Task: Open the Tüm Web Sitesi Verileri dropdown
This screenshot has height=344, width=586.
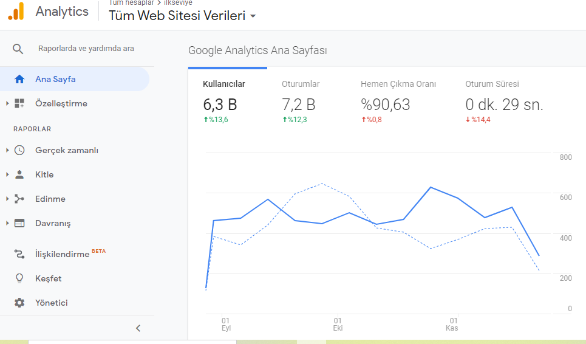Action: (x=182, y=16)
